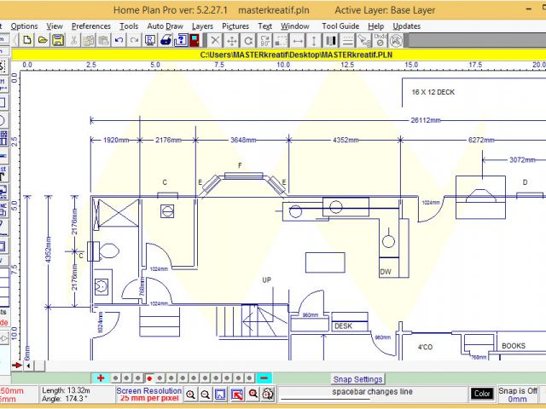Click the Snap Settings button
This screenshot has height=409, width=546.
click(357, 379)
